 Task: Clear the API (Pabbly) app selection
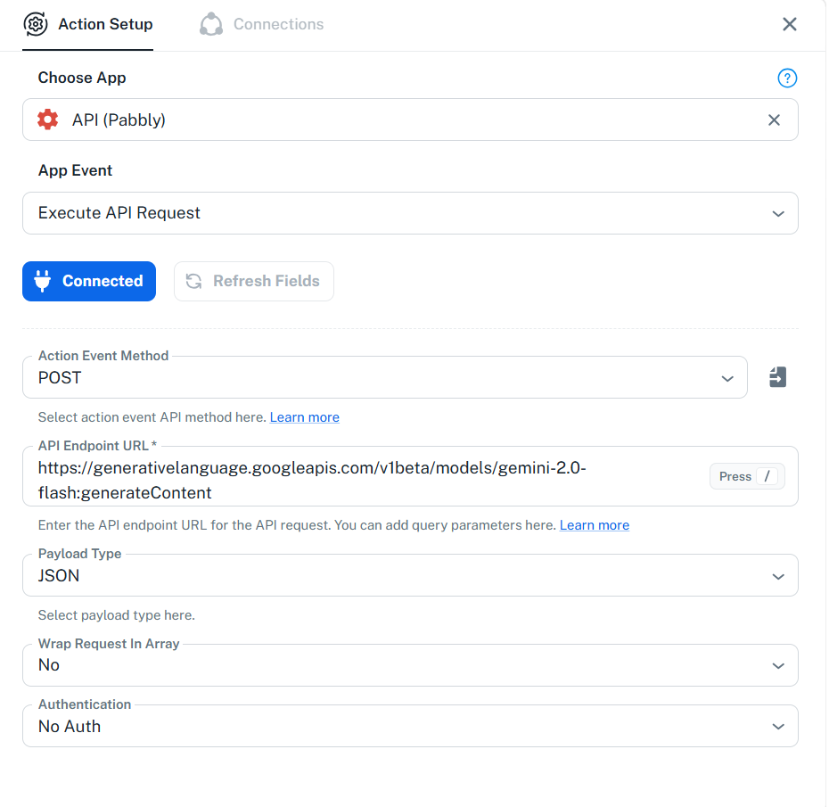776,120
